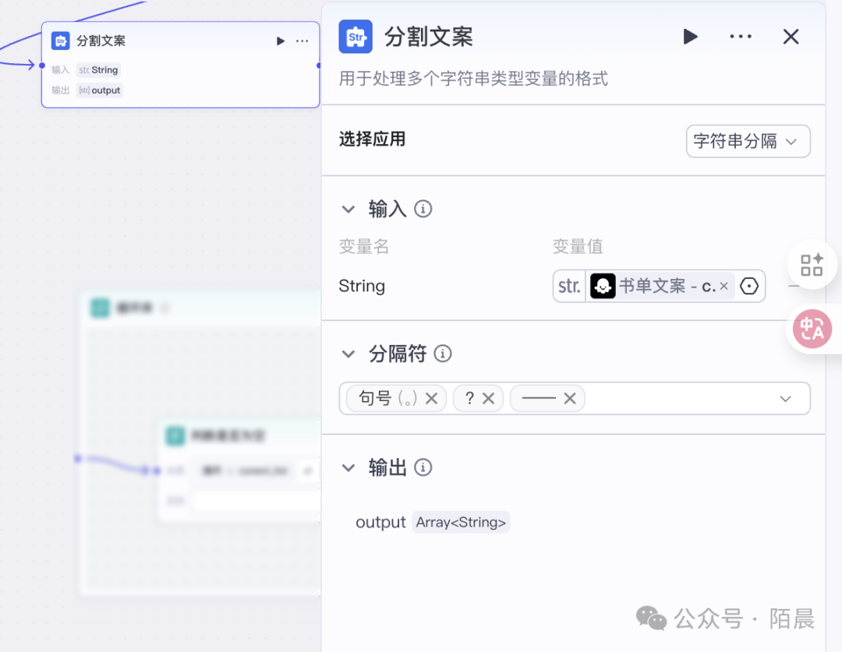Close the 分割文案 settings panel
The image size is (842, 652).
[x=791, y=37]
